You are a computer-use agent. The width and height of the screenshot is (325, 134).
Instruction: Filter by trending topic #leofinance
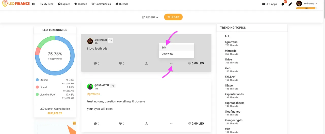pyautogui.click(x=232, y=112)
